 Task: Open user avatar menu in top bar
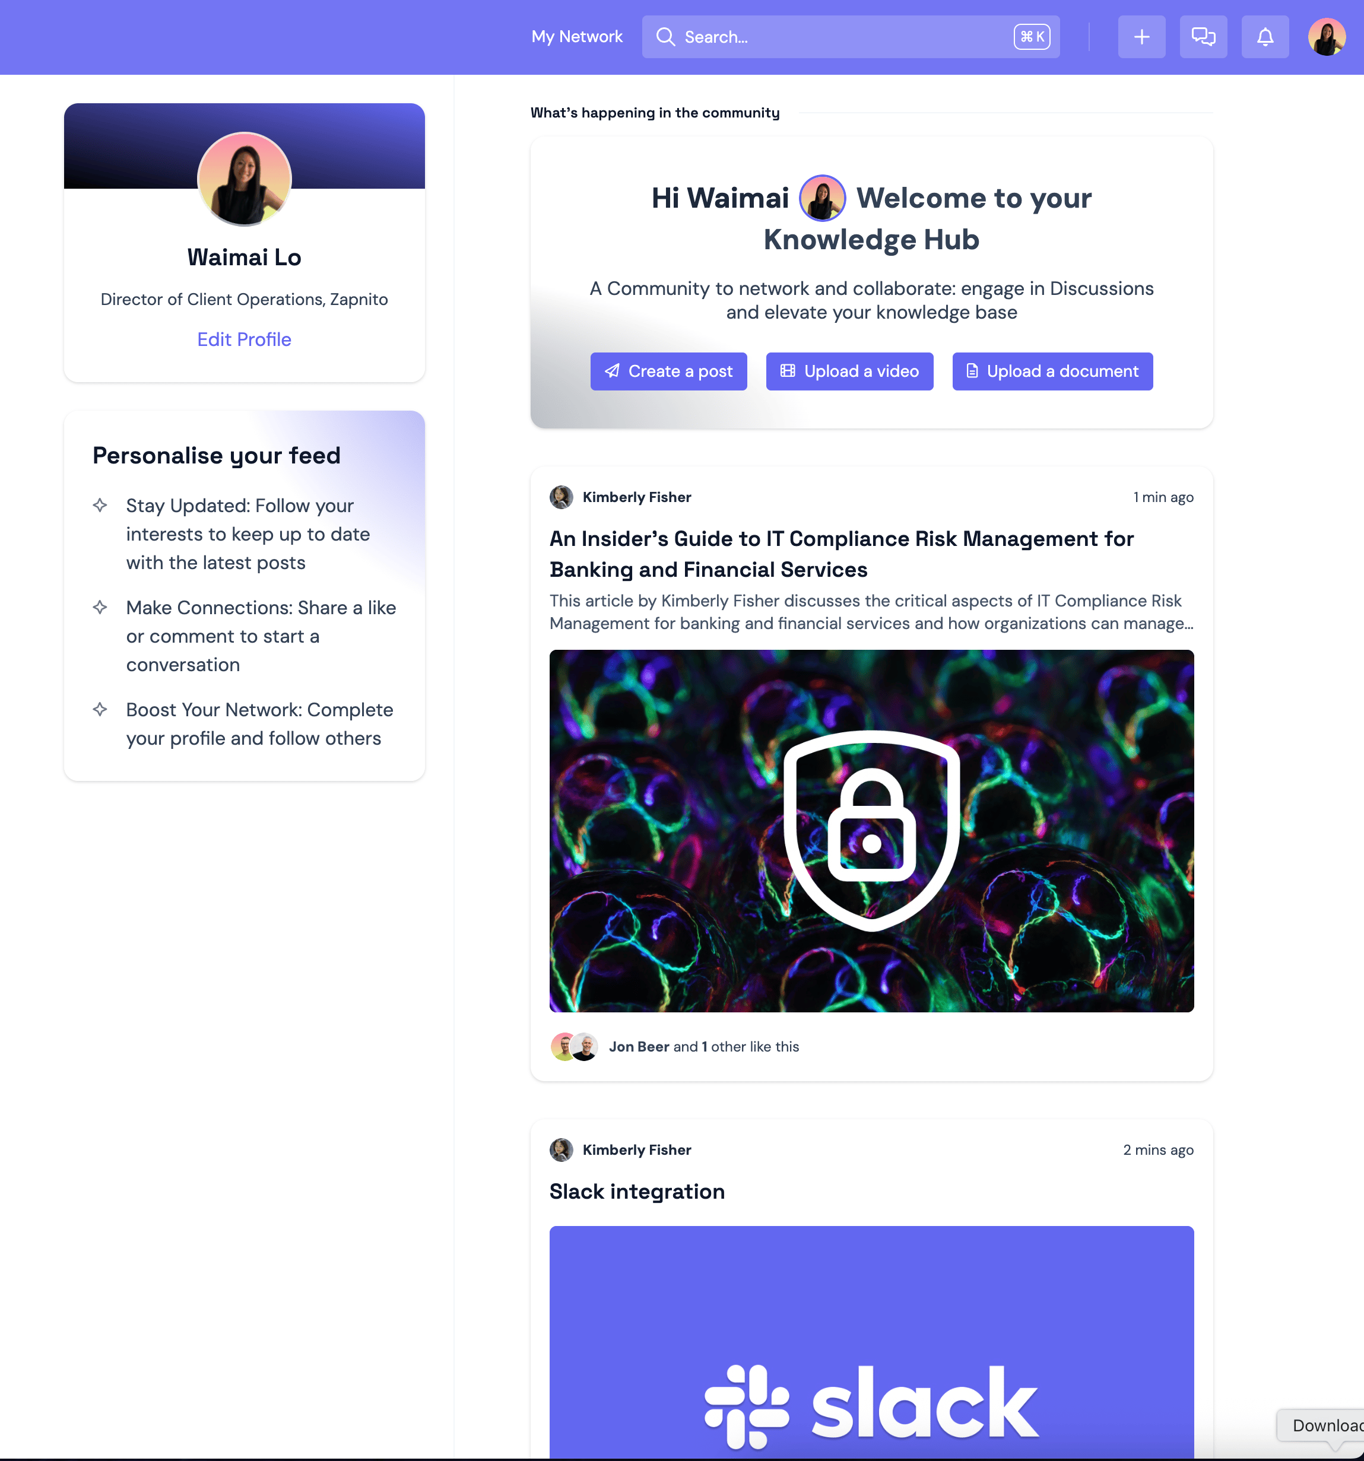point(1327,37)
